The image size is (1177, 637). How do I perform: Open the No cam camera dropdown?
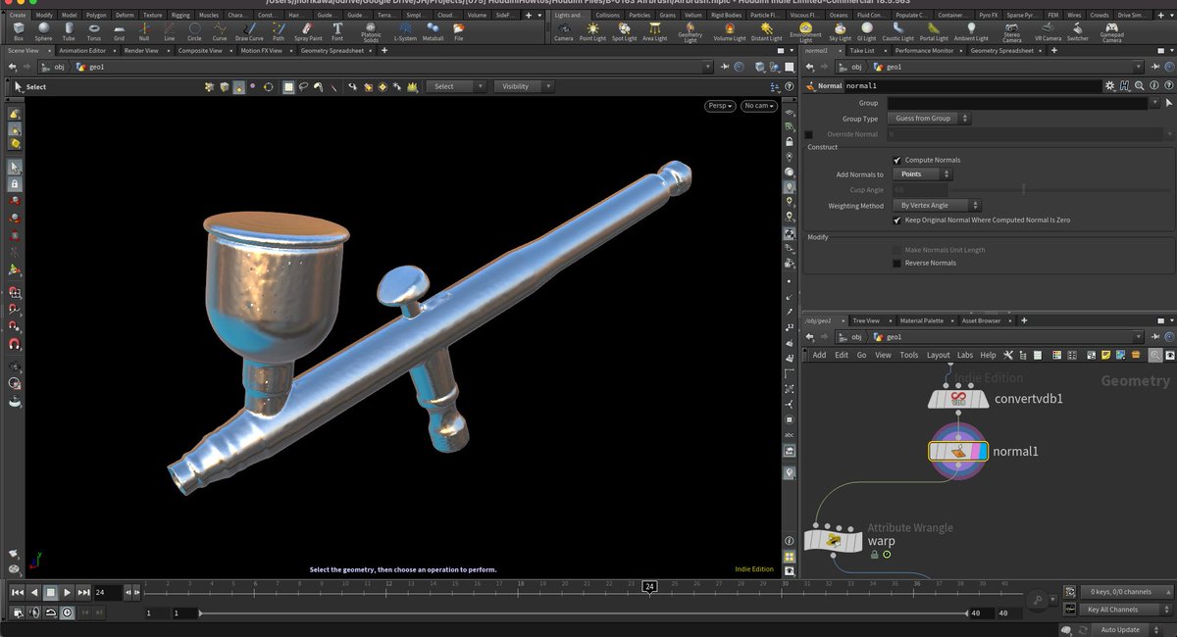click(x=759, y=106)
